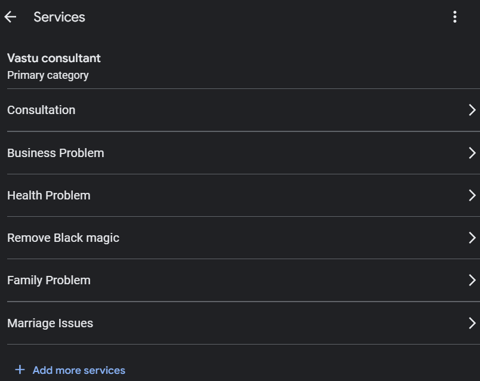Click the empty space in Marriage Issues row
The width and height of the screenshot is (480, 381).
coord(280,323)
